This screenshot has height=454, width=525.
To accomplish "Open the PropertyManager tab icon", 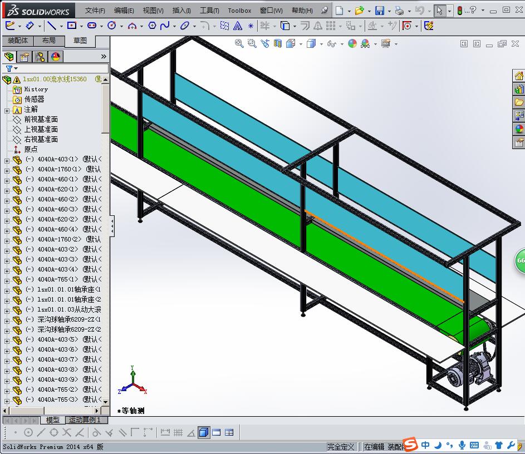I will click(24, 57).
